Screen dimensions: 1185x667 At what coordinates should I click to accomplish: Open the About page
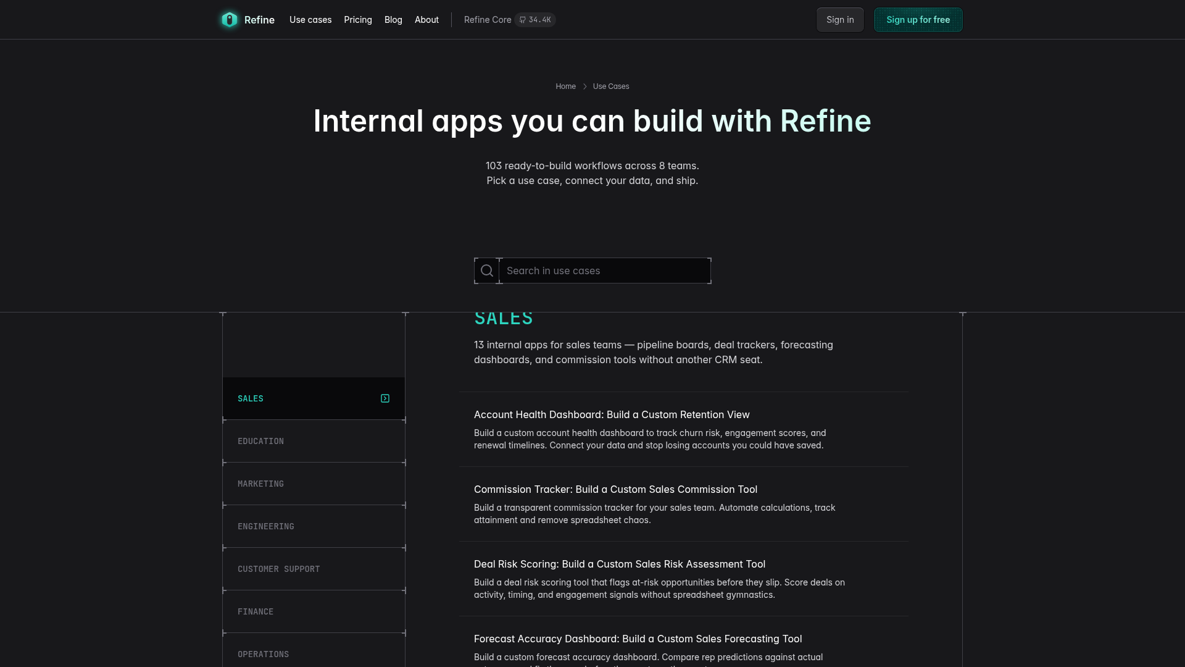click(426, 20)
